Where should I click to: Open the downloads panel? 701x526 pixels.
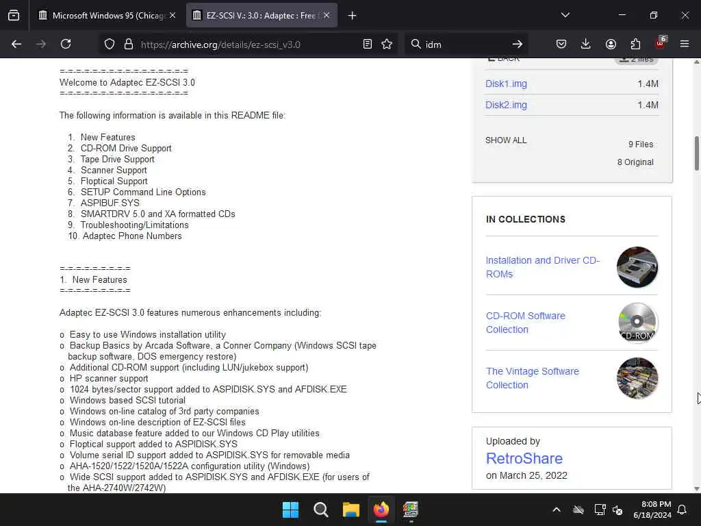(x=586, y=44)
